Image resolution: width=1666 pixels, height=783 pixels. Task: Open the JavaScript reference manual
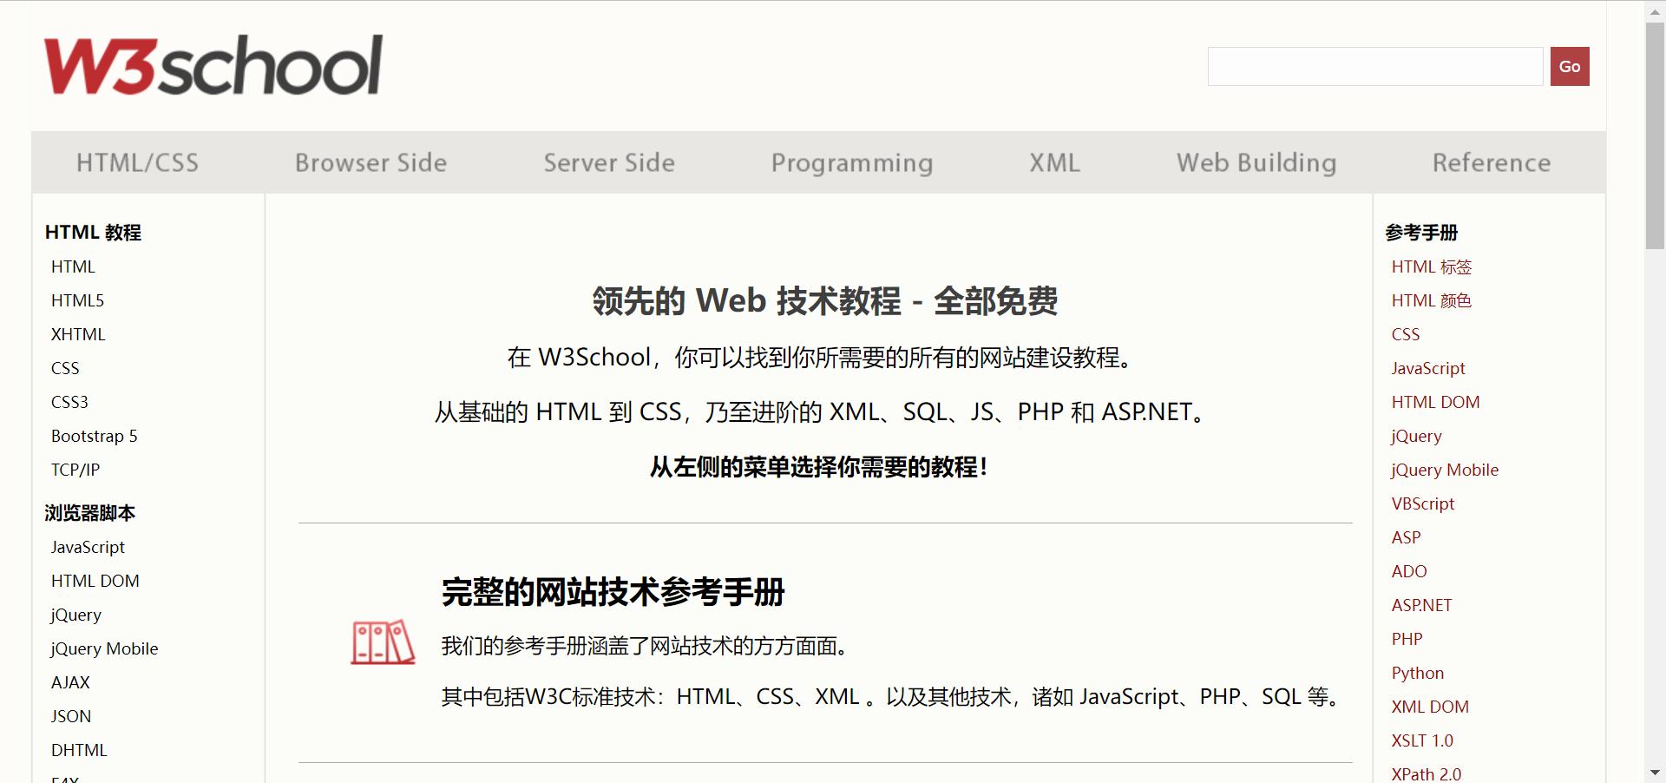click(x=1427, y=368)
